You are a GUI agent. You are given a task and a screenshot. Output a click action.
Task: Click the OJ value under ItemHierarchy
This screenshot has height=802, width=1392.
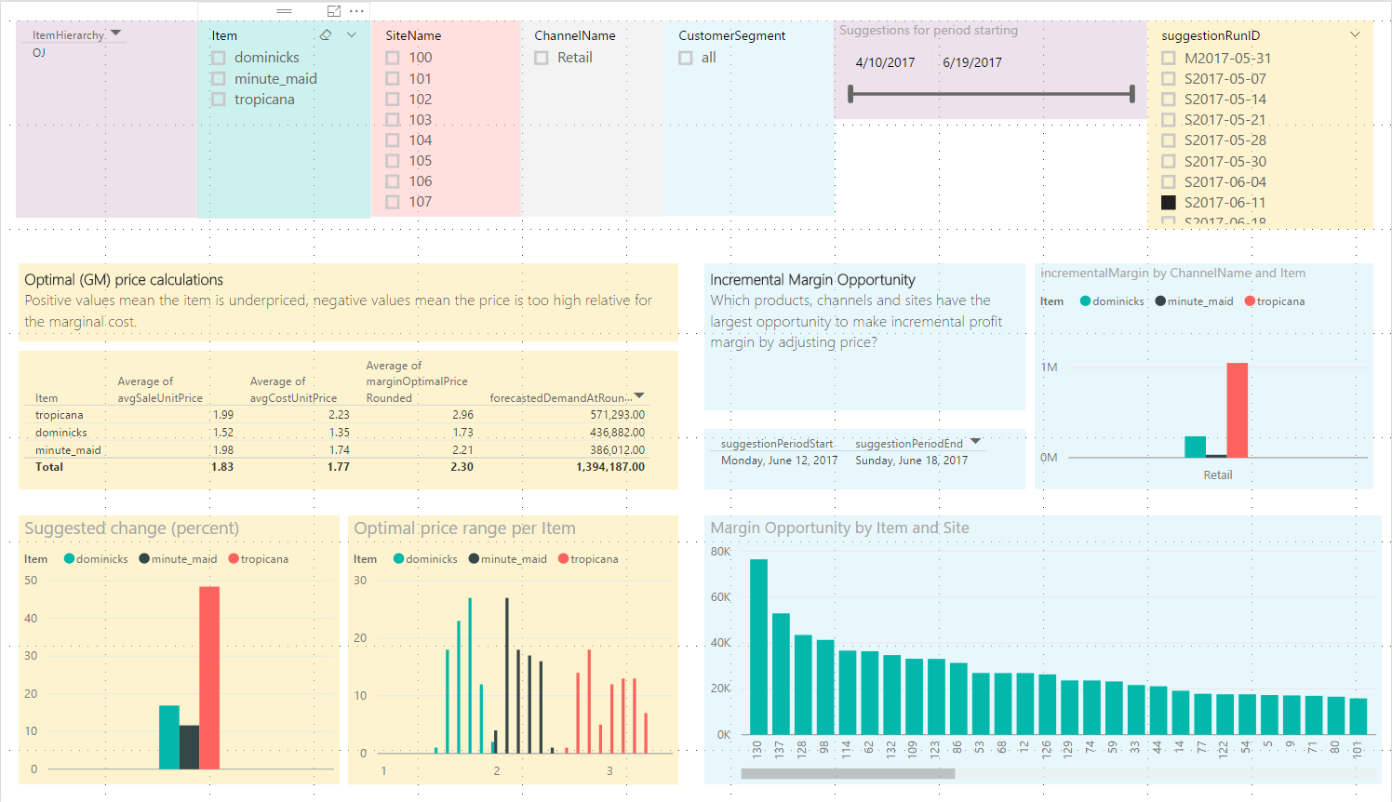(x=39, y=53)
